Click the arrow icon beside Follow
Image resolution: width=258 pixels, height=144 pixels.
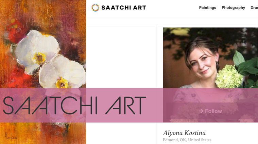201,111
